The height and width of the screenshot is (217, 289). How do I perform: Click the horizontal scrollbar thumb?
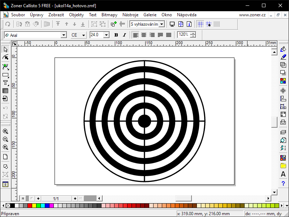[x=184, y=198]
